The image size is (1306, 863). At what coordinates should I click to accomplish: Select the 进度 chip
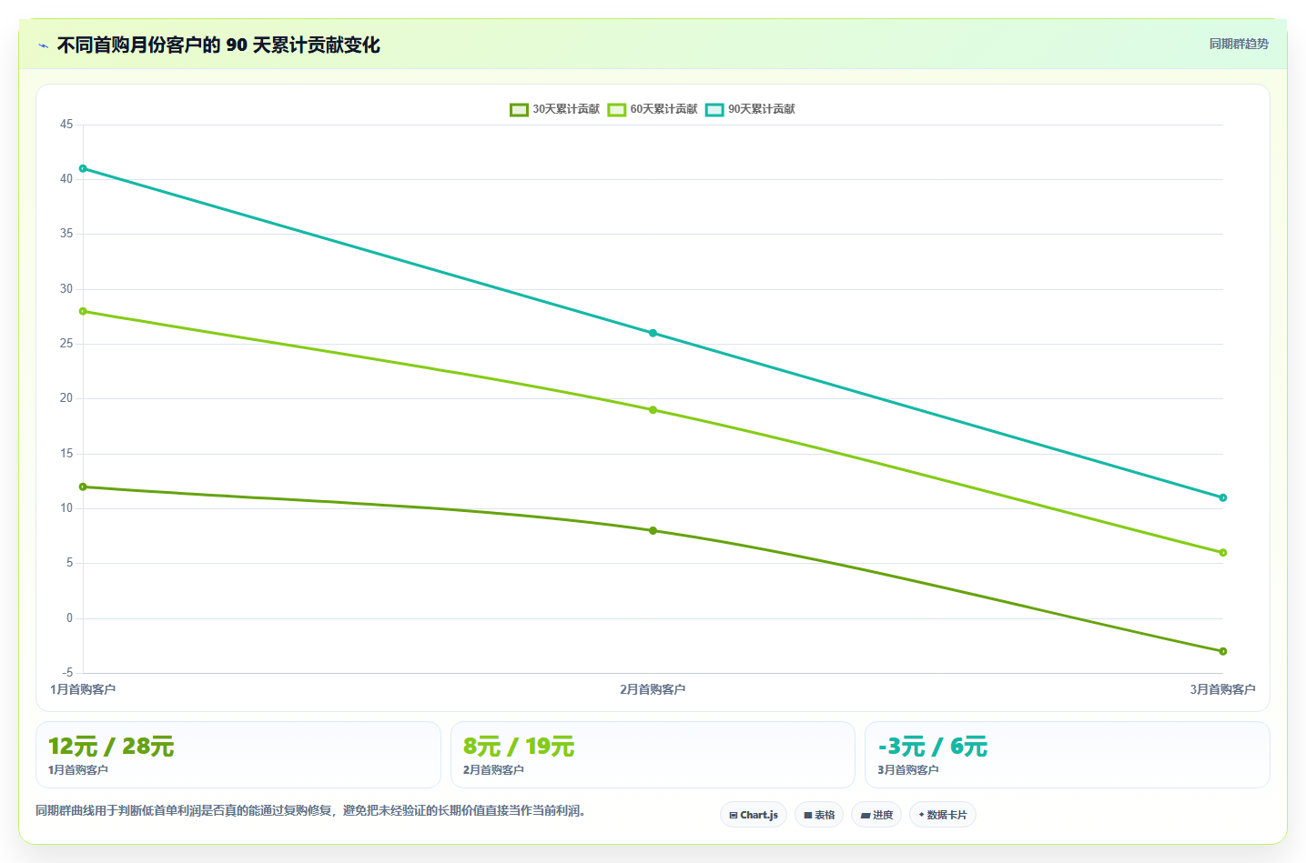coord(876,815)
